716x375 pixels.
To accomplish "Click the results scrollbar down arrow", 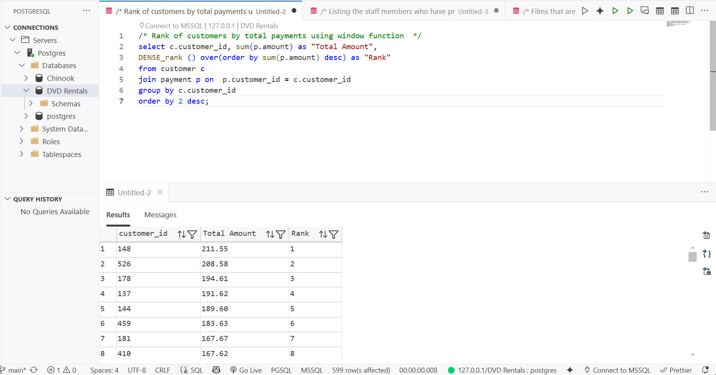I will pos(692,355).
